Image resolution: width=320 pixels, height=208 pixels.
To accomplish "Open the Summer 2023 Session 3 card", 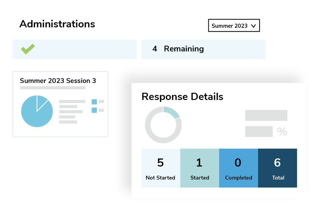I will 60,104.
